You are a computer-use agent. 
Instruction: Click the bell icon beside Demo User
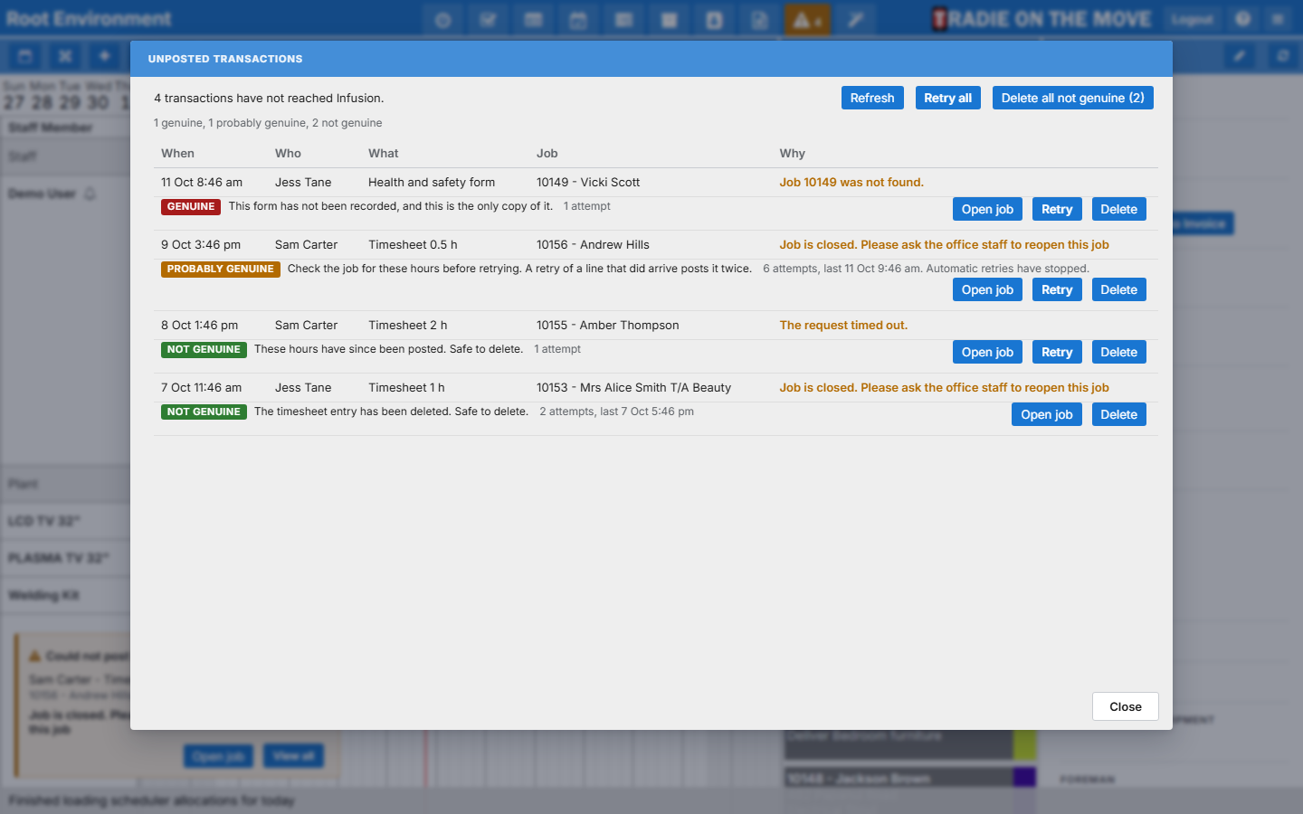(x=90, y=194)
